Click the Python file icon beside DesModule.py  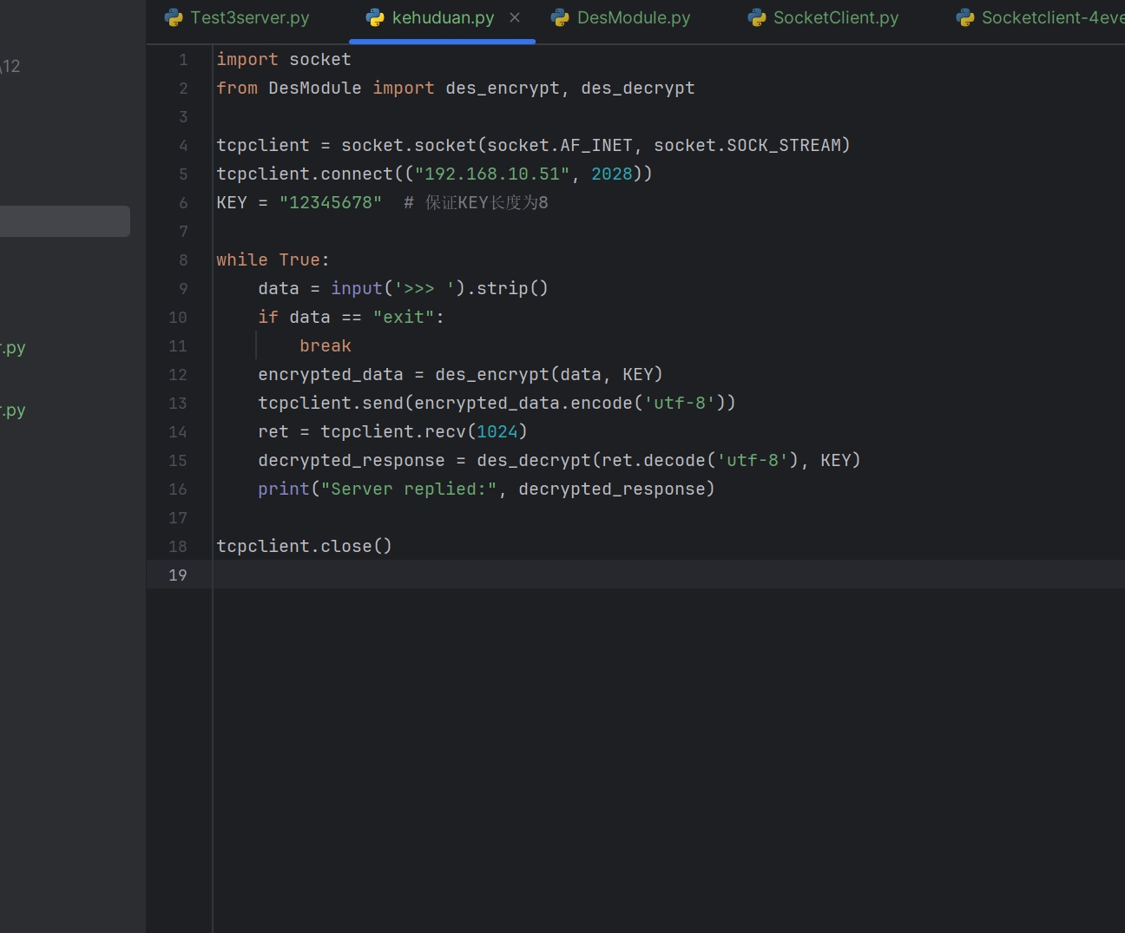click(560, 17)
